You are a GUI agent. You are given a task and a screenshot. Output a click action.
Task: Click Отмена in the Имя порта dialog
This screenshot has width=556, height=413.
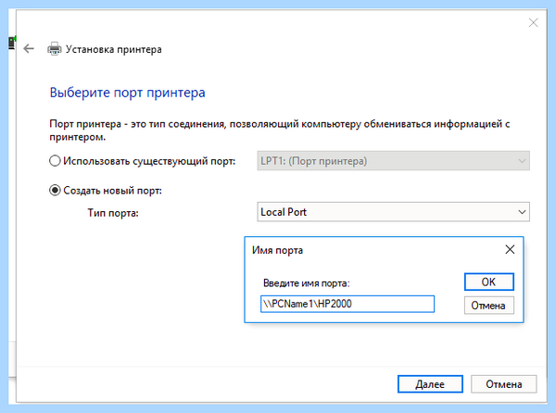tap(488, 306)
